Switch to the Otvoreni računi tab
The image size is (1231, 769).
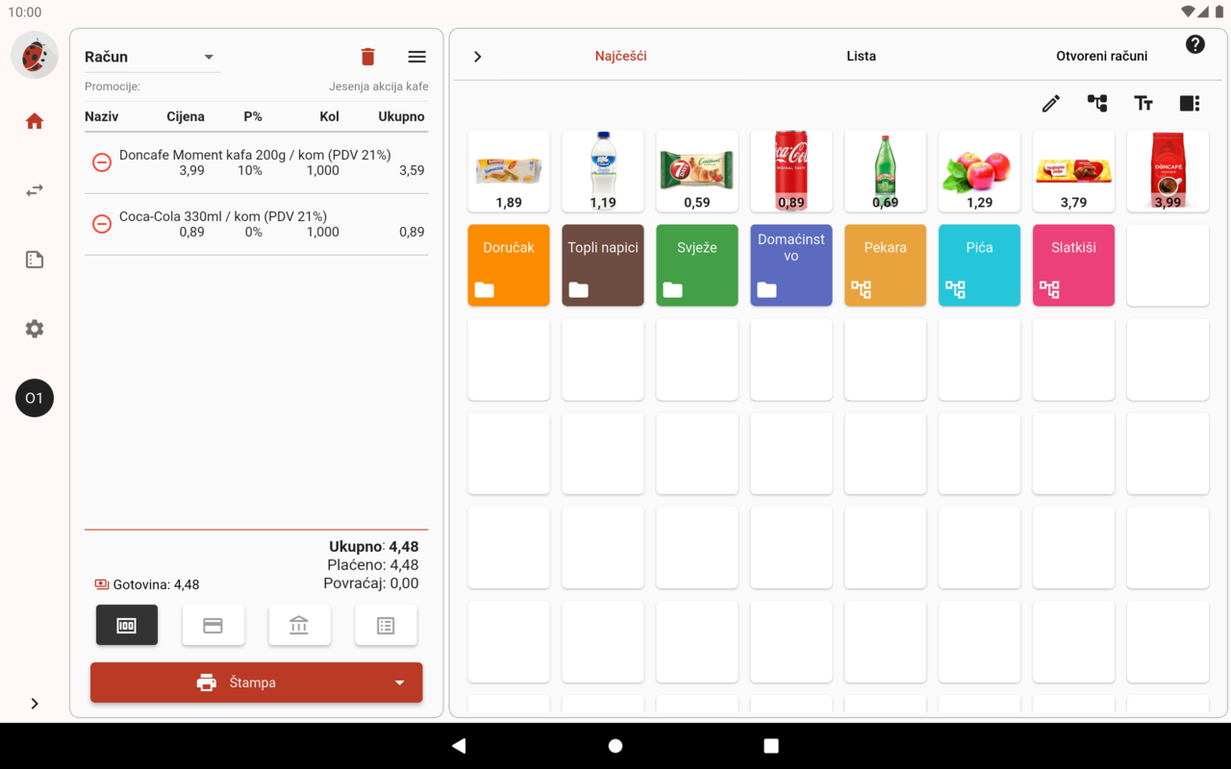coord(1101,56)
